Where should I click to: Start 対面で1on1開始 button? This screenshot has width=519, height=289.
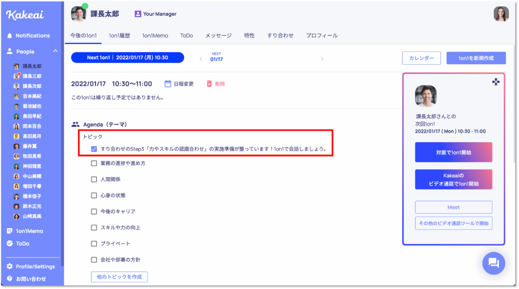coord(454,152)
